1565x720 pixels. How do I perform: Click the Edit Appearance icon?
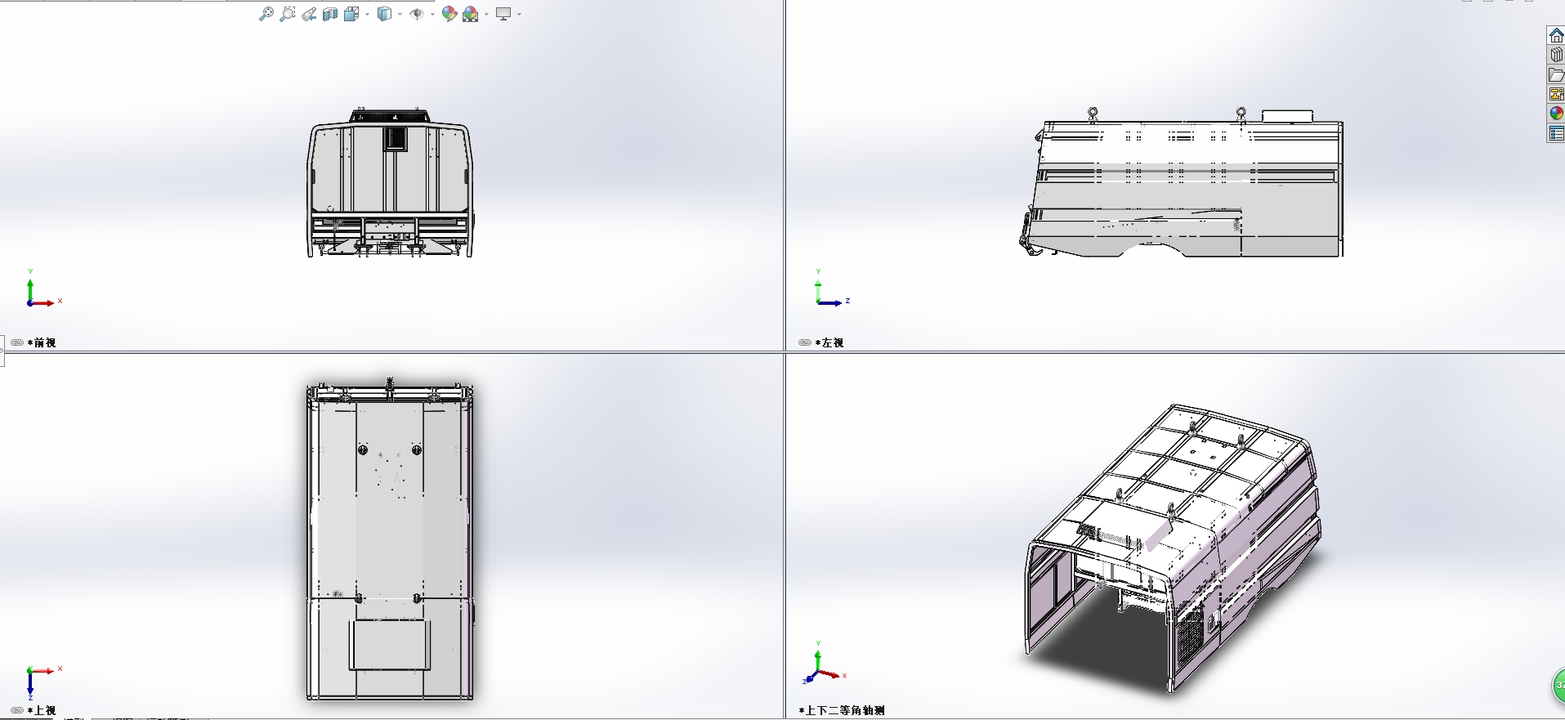449,14
